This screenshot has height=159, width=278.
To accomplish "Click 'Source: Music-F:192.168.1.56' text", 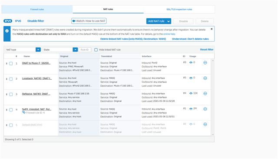I will (x=74, y=94).
